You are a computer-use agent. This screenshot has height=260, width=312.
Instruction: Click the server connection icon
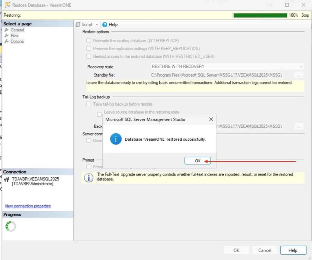7,179
